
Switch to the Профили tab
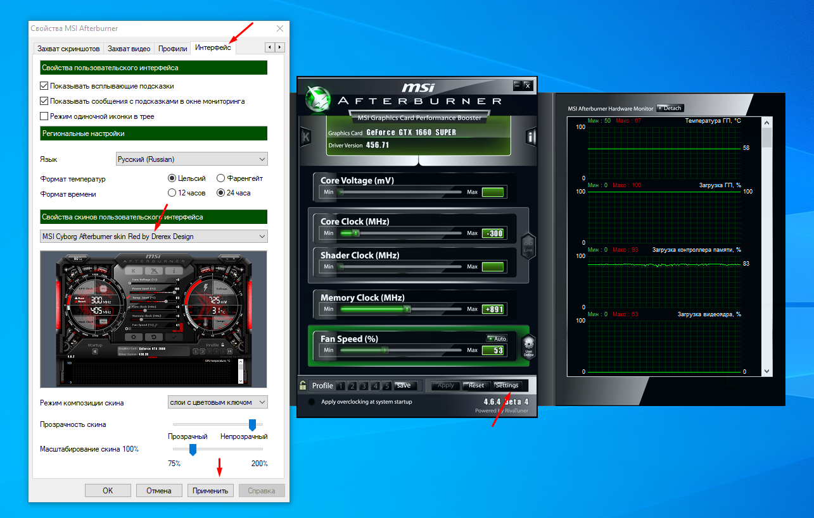pos(173,48)
